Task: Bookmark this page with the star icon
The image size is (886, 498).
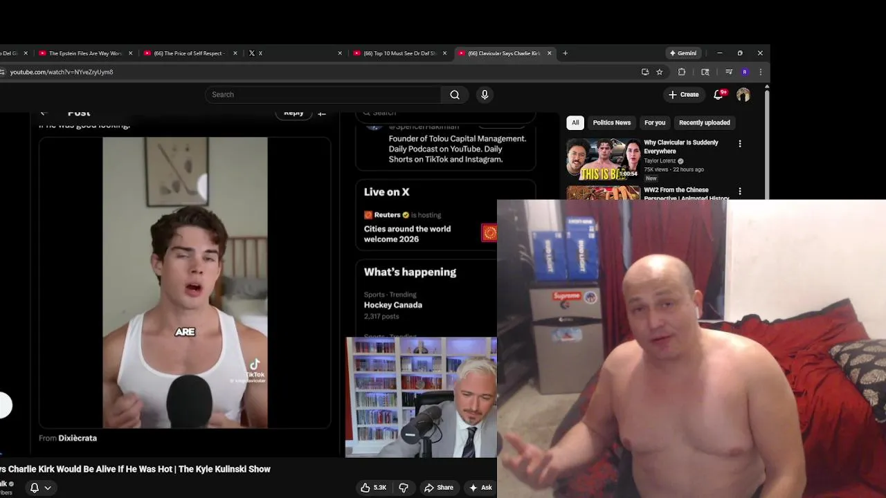Action: click(660, 72)
